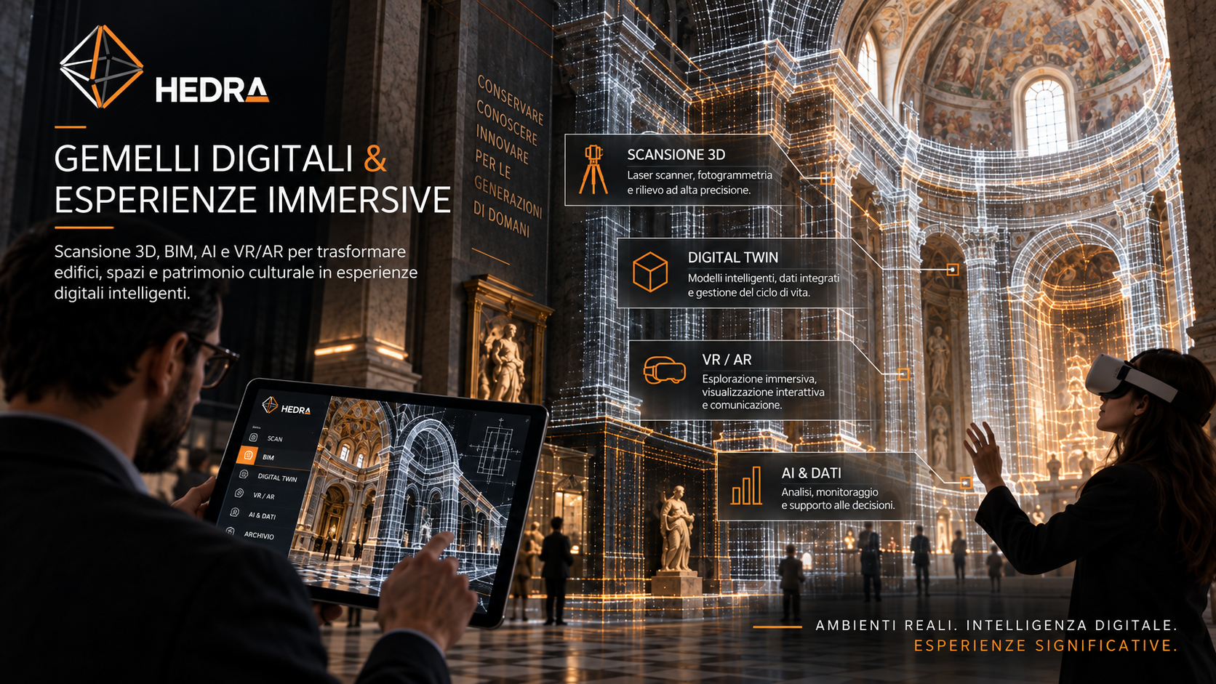
Task: Click the orange anchor marker of VR / AR callout
Action: 903,374
